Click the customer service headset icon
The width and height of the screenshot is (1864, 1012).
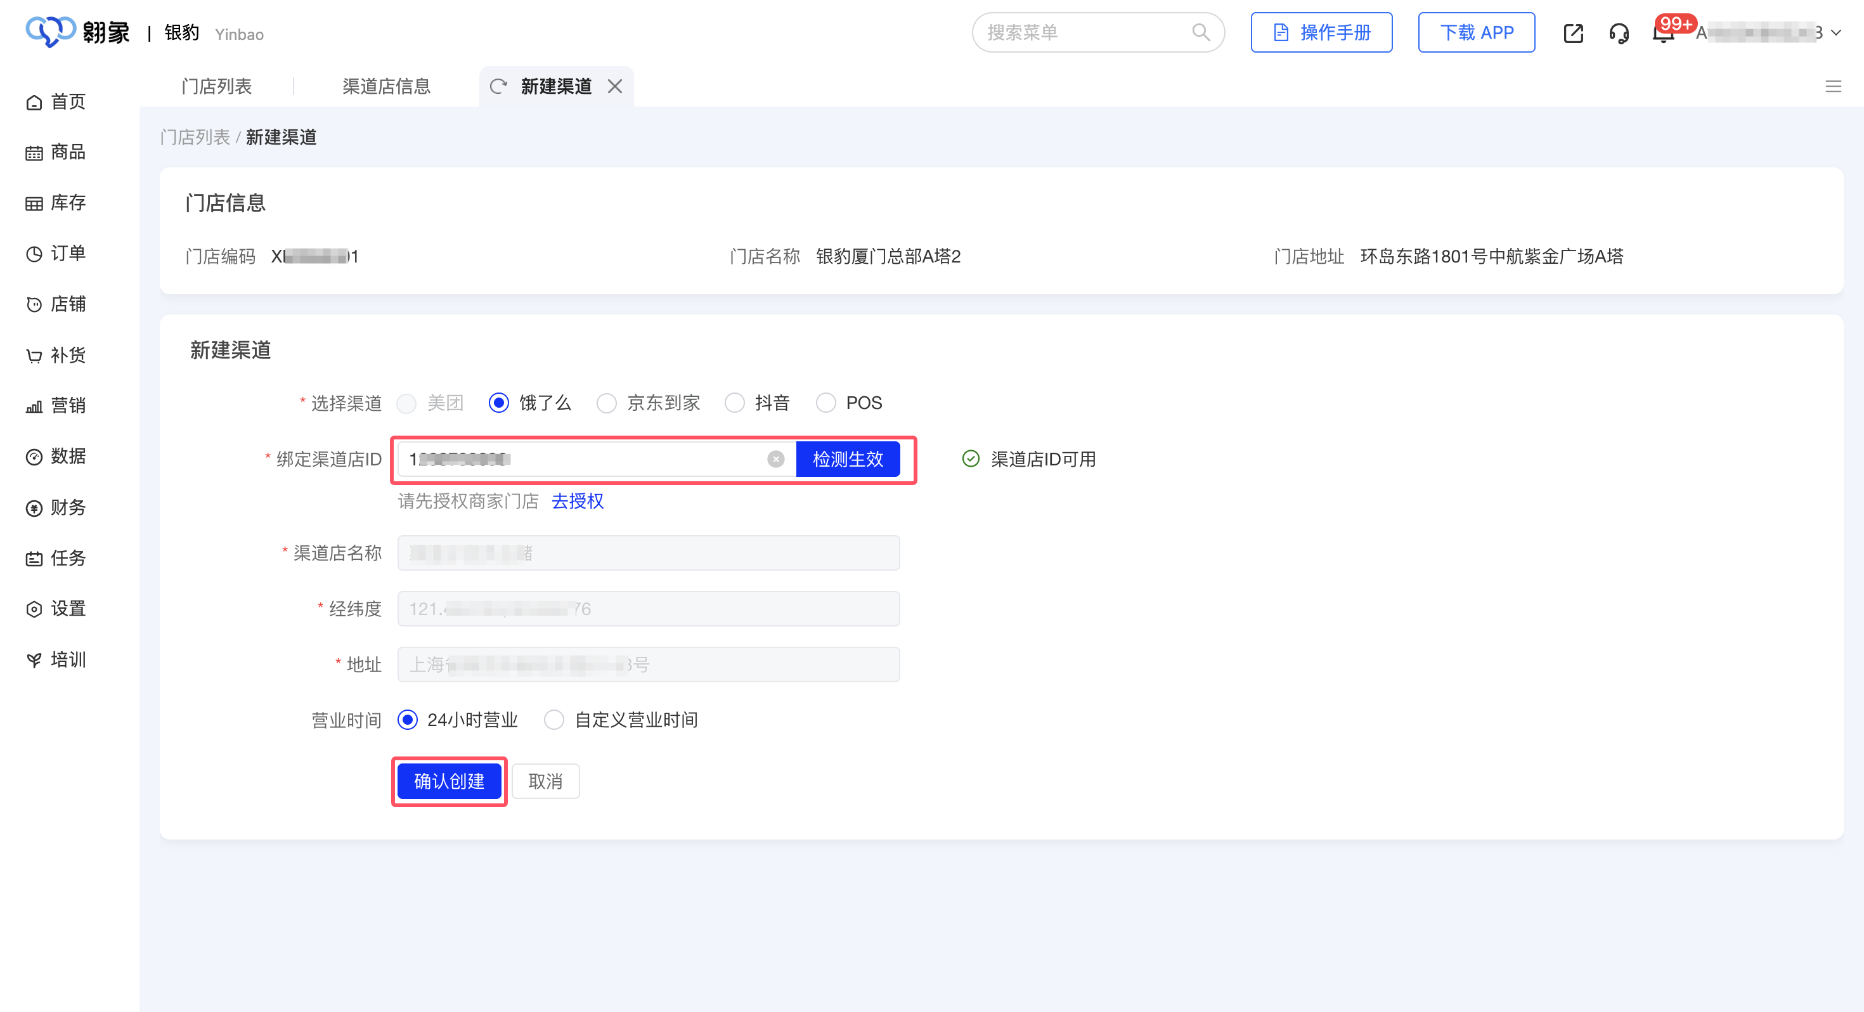pyautogui.click(x=1619, y=34)
